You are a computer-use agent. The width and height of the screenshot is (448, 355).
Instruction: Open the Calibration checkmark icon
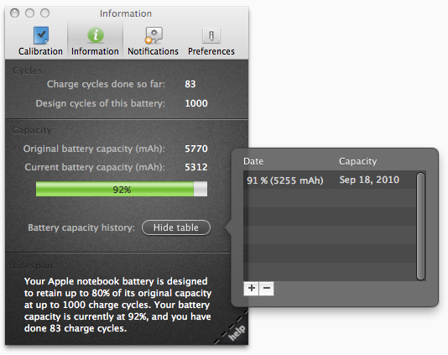[x=41, y=35]
